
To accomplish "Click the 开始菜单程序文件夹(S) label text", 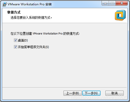I will pos(34,47).
